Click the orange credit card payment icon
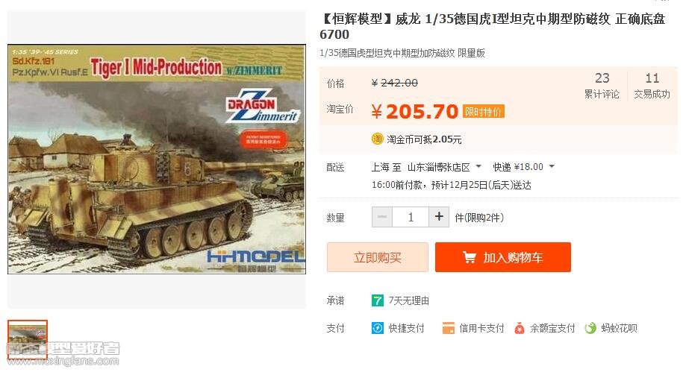This screenshot has width=686, height=372. tap(449, 328)
